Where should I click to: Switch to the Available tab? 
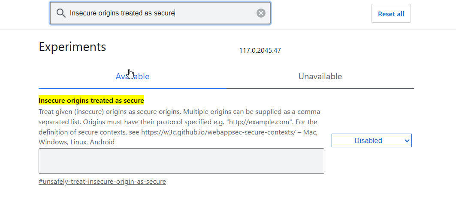(133, 77)
